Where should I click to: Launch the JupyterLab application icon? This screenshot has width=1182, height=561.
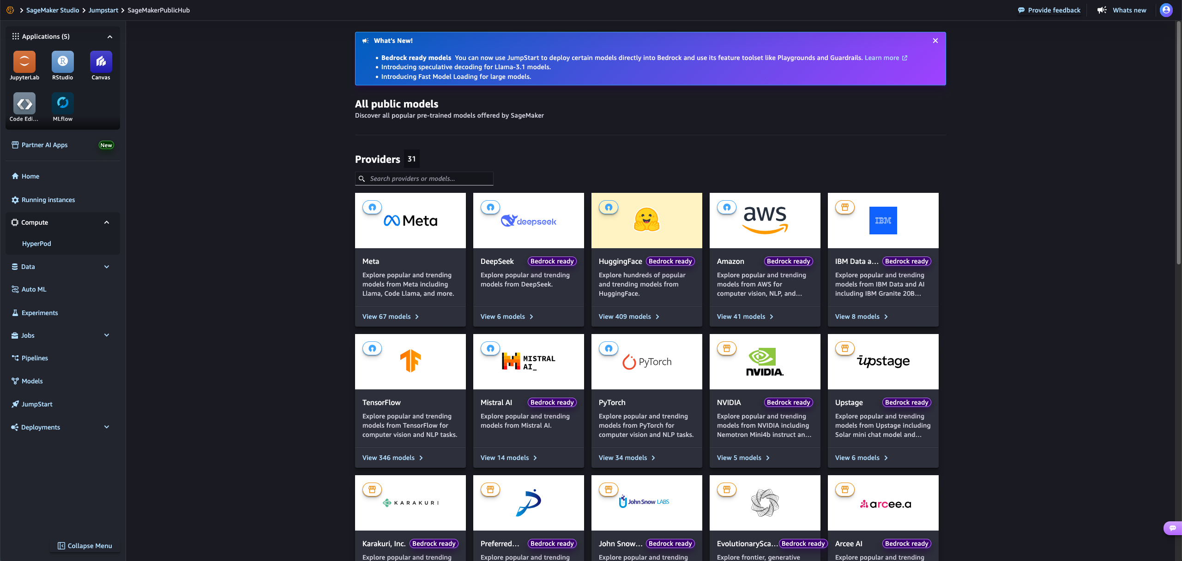coord(24,62)
